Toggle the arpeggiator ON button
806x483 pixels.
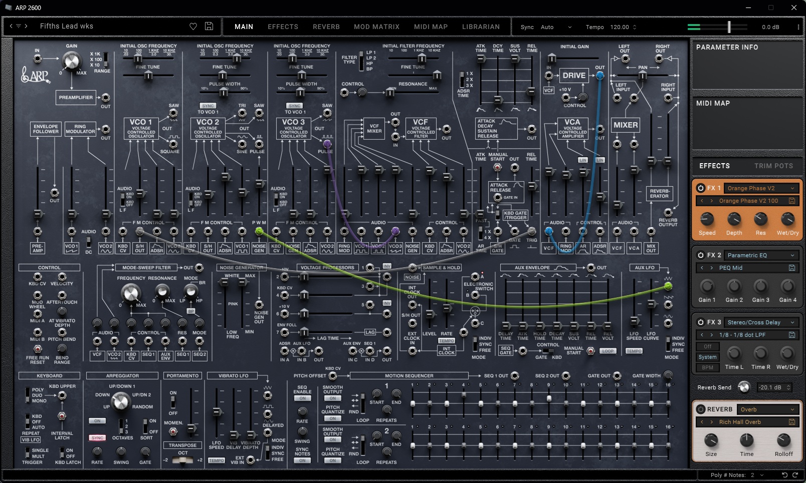pos(97,421)
